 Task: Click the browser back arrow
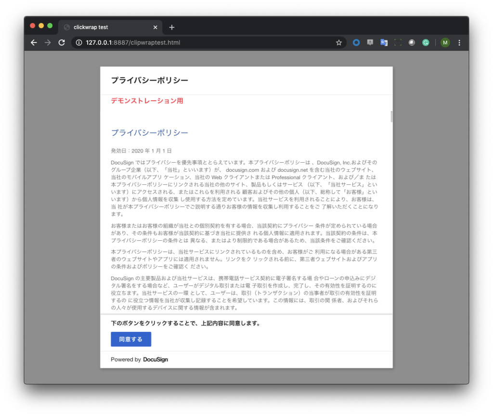pyautogui.click(x=34, y=42)
